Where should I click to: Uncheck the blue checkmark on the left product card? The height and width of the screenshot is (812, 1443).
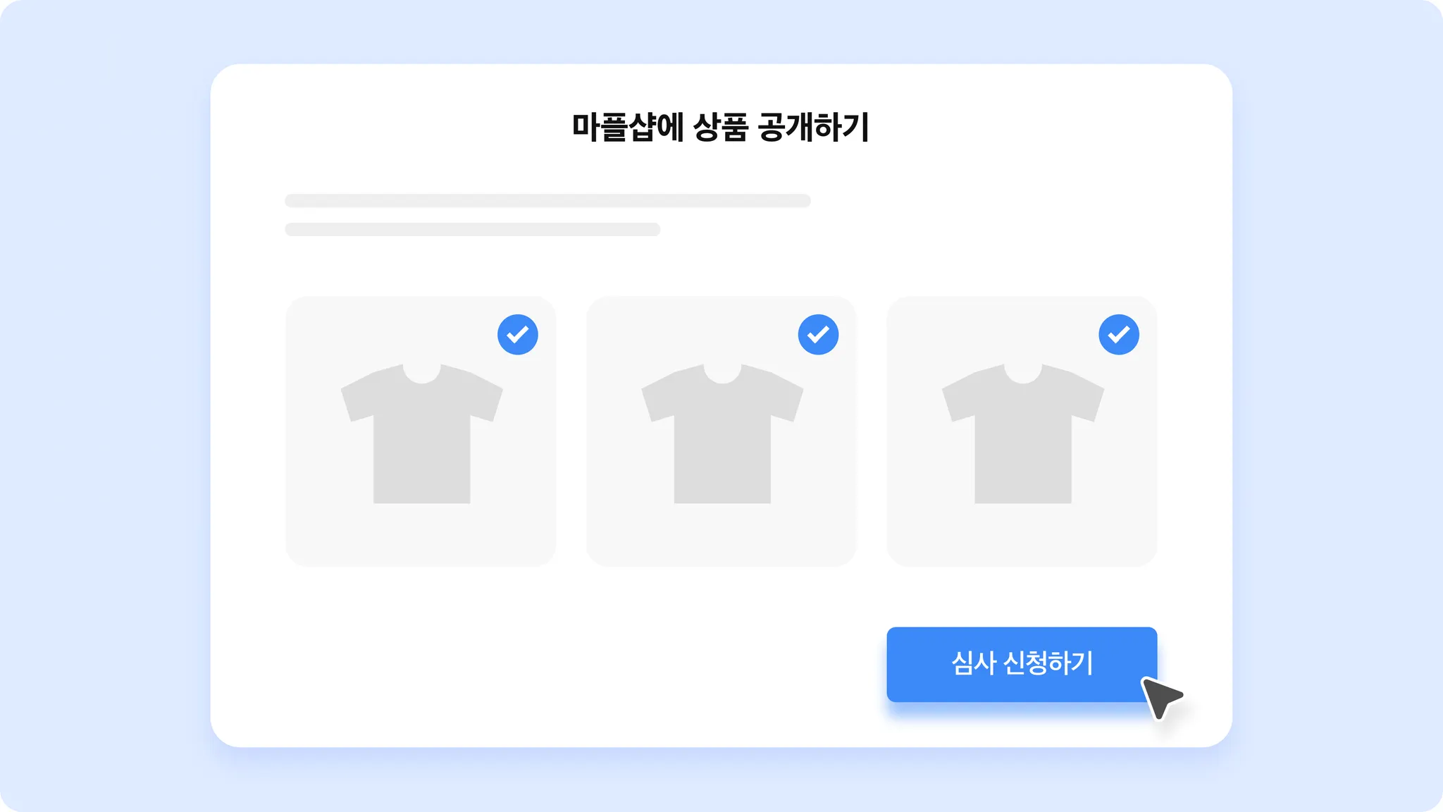pyautogui.click(x=517, y=334)
